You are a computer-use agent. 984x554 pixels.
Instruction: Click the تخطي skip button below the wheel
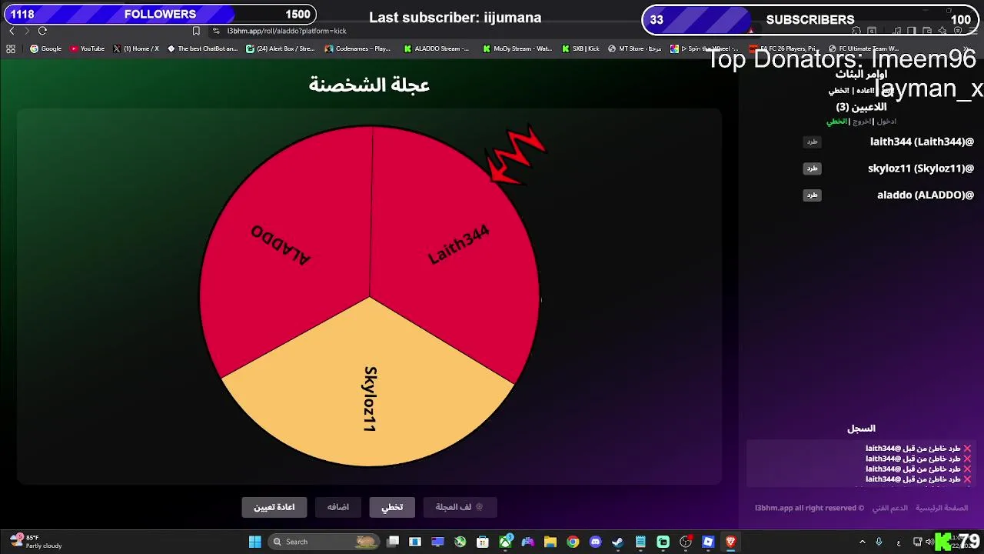[x=392, y=507]
